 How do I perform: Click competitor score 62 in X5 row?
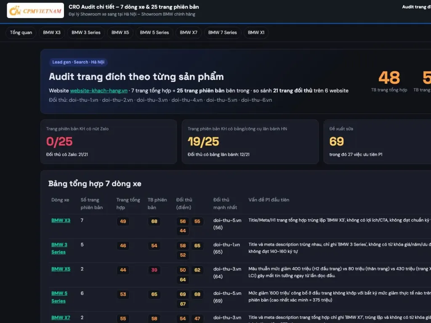(x=197, y=270)
